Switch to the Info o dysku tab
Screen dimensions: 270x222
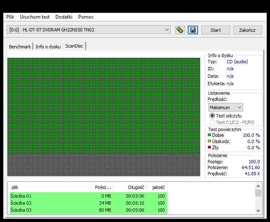click(x=48, y=47)
